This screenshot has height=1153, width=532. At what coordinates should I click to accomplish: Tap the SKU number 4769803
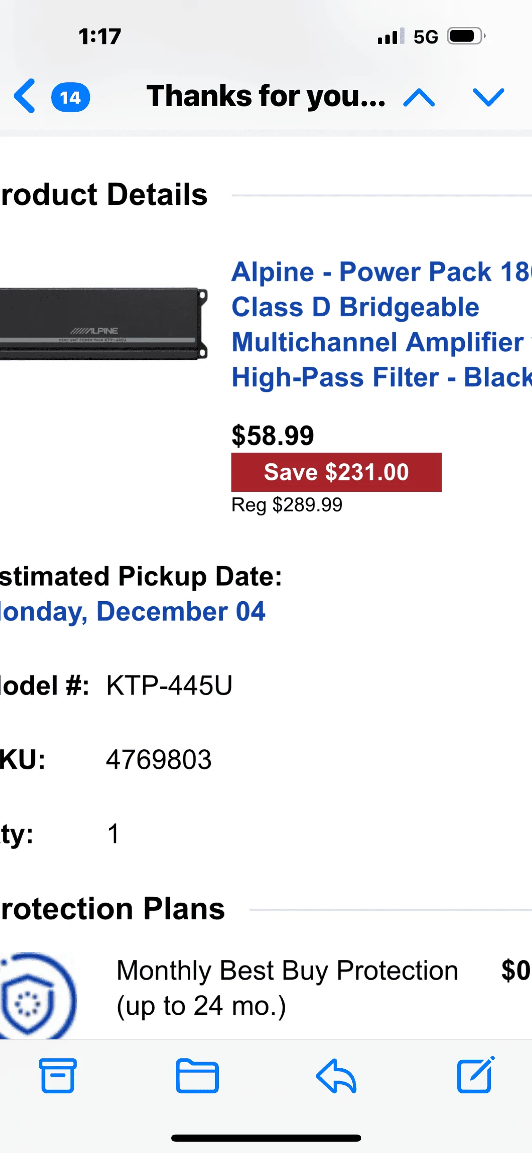[x=158, y=760]
